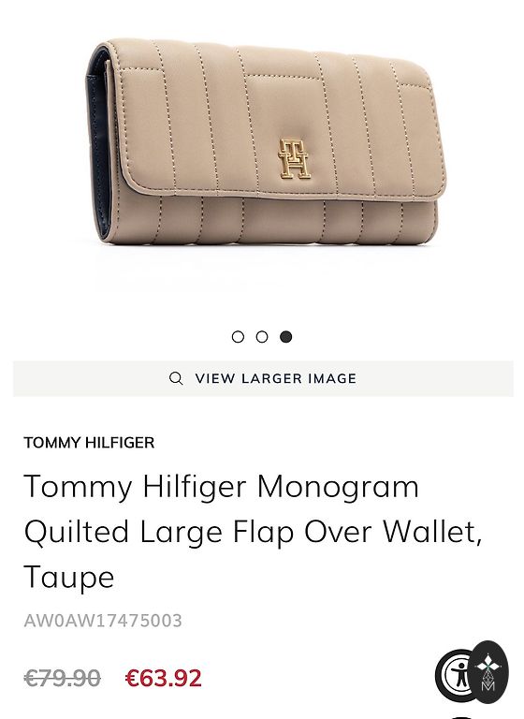Click the gold TH monogram on the wallet
524x719 pixels.
[x=294, y=159]
